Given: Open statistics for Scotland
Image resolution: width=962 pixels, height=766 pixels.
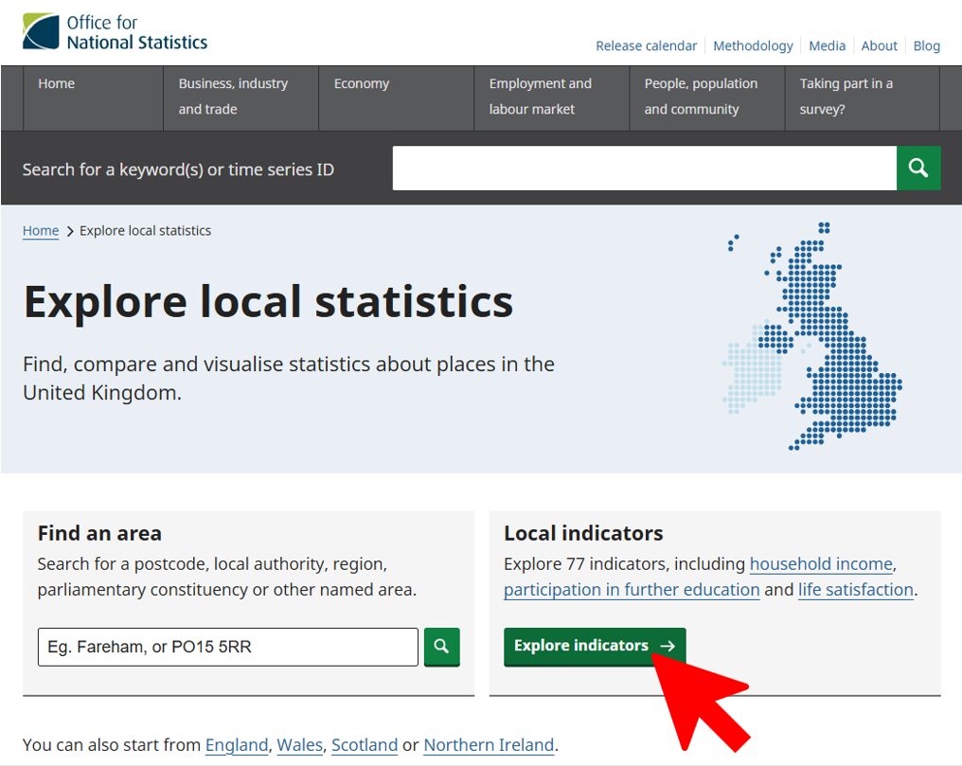Looking at the screenshot, I should coord(365,744).
